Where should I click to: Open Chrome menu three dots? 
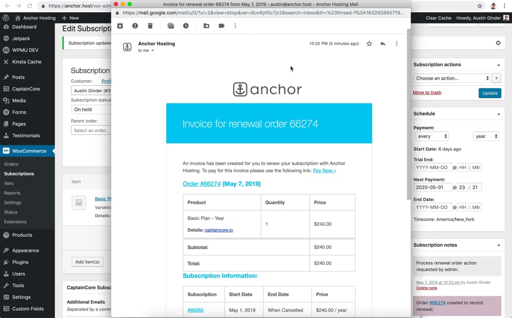click(x=505, y=6)
